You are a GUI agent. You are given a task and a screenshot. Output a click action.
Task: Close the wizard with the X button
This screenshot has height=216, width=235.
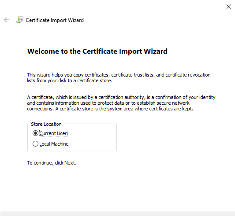pyautogui.click(x=229, y=7)
